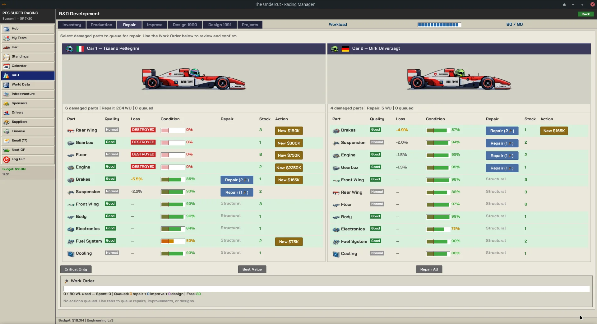
Task: Click the Car 2 driver helmet icon
Action: click(x=335, y=49)
